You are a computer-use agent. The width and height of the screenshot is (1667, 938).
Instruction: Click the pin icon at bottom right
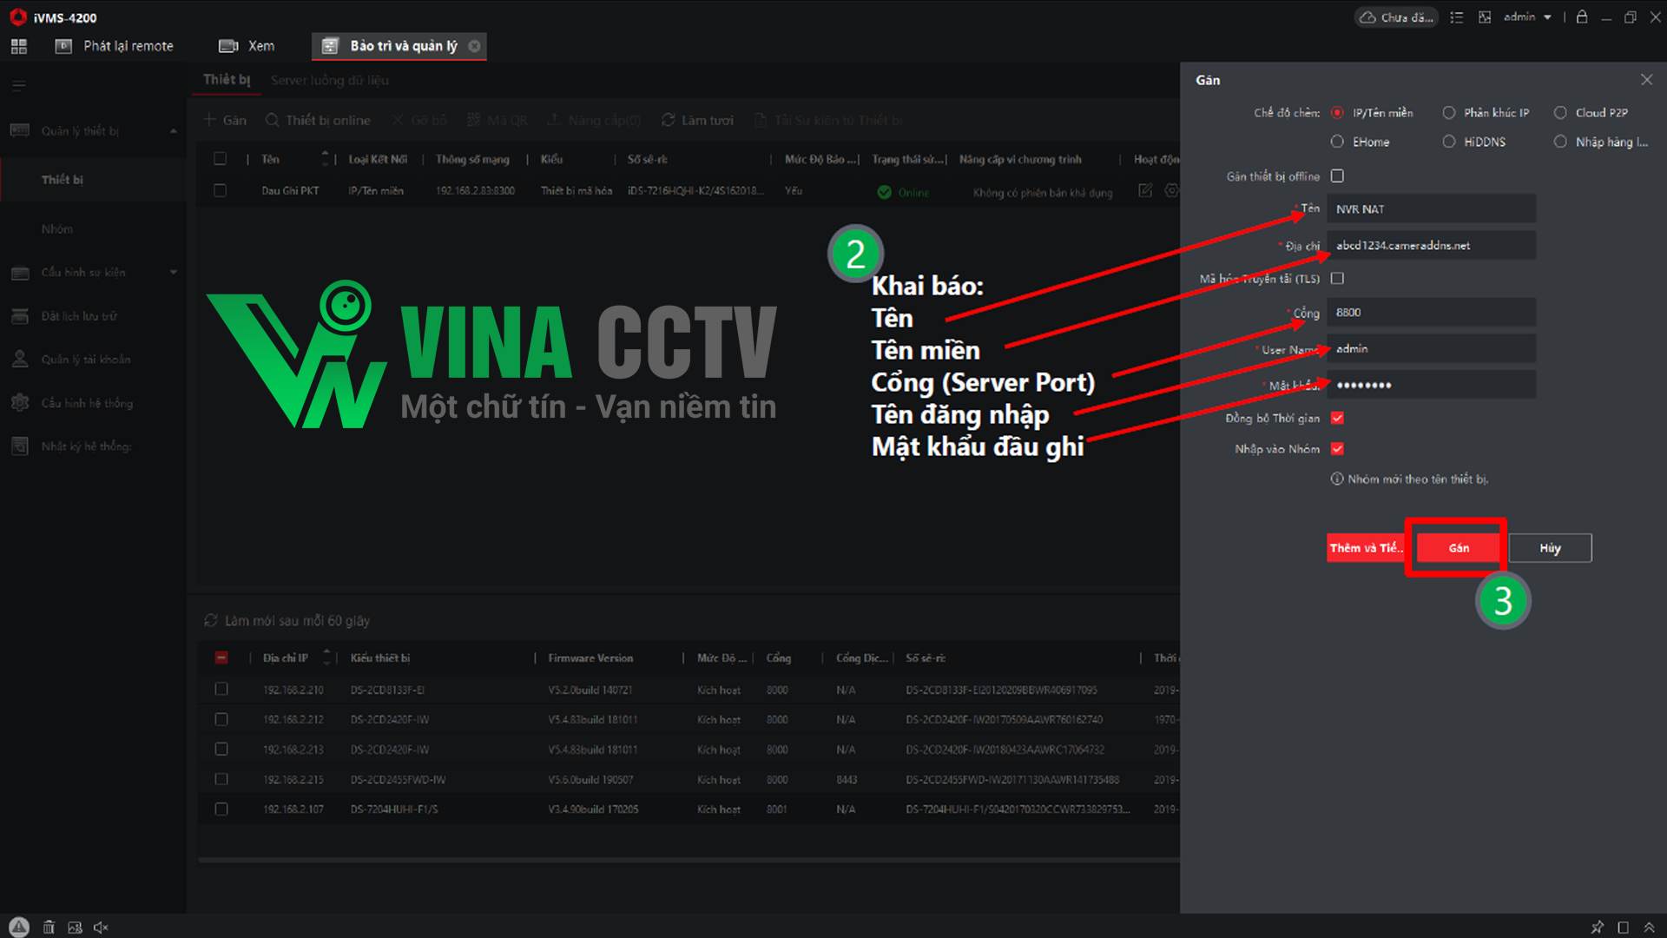1597,927
